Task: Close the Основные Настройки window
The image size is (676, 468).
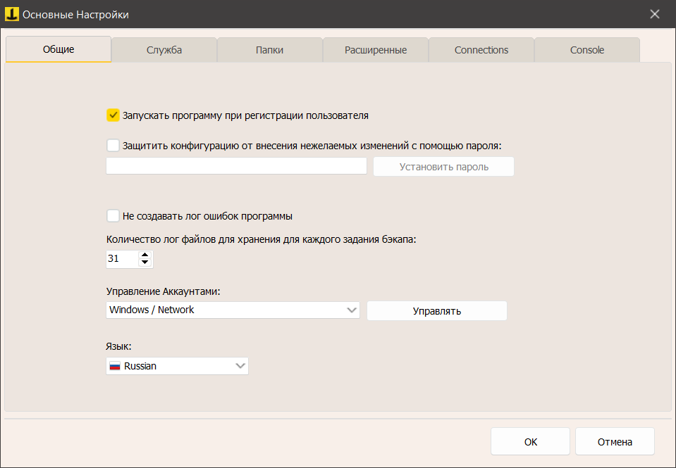Action: click(655, 14)
